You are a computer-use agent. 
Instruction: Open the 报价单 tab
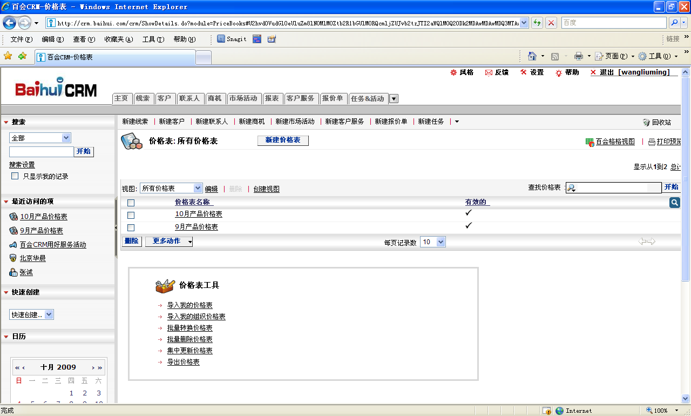[x=332, y=98]
